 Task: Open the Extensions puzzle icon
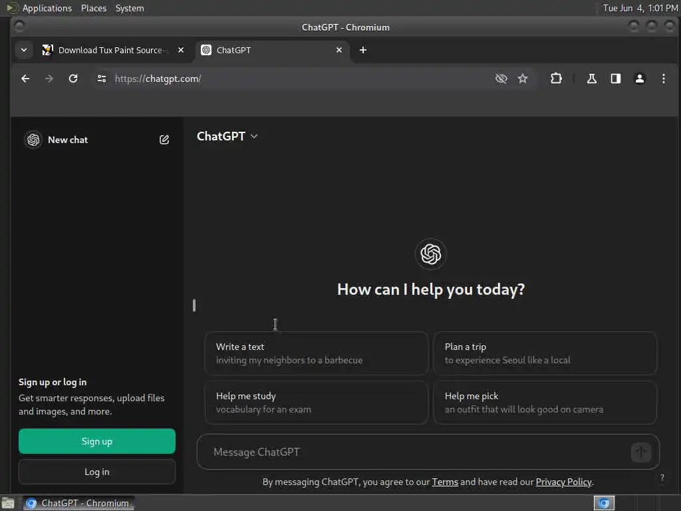[x=556, y=79]
